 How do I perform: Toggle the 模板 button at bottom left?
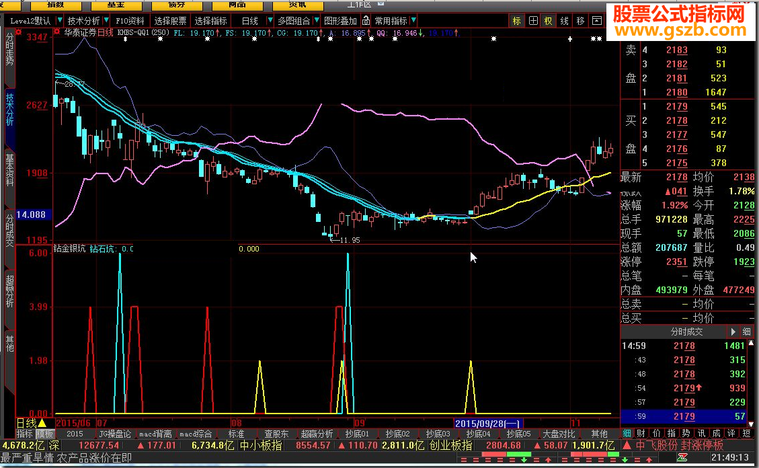pyautogui.click(x=44, y=434)
